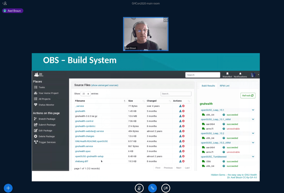284x193 pixels.
Task: Collapse the openSUSE_Leap_15.1 build results
Action: [253, 110]
